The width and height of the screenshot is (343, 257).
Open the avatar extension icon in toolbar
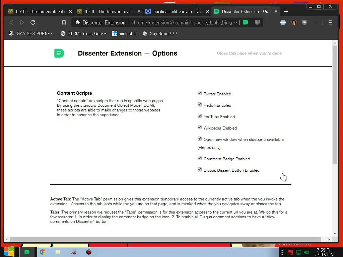(294, 22)
